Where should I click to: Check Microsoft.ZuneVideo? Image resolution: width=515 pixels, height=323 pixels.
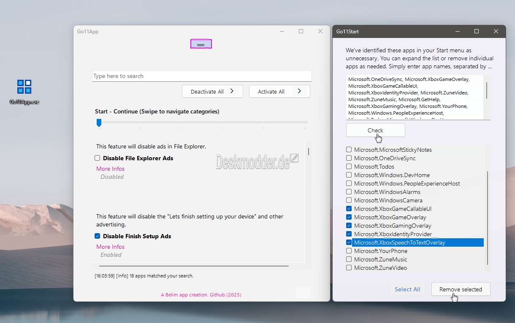[x=349, y=268]
